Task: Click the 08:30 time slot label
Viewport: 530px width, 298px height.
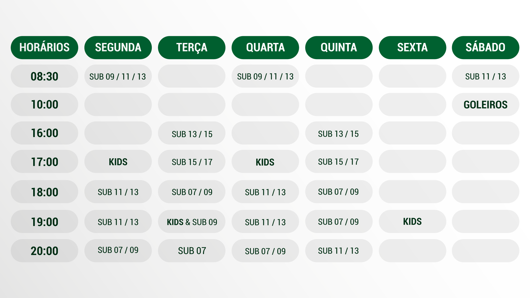Action: 44,76
